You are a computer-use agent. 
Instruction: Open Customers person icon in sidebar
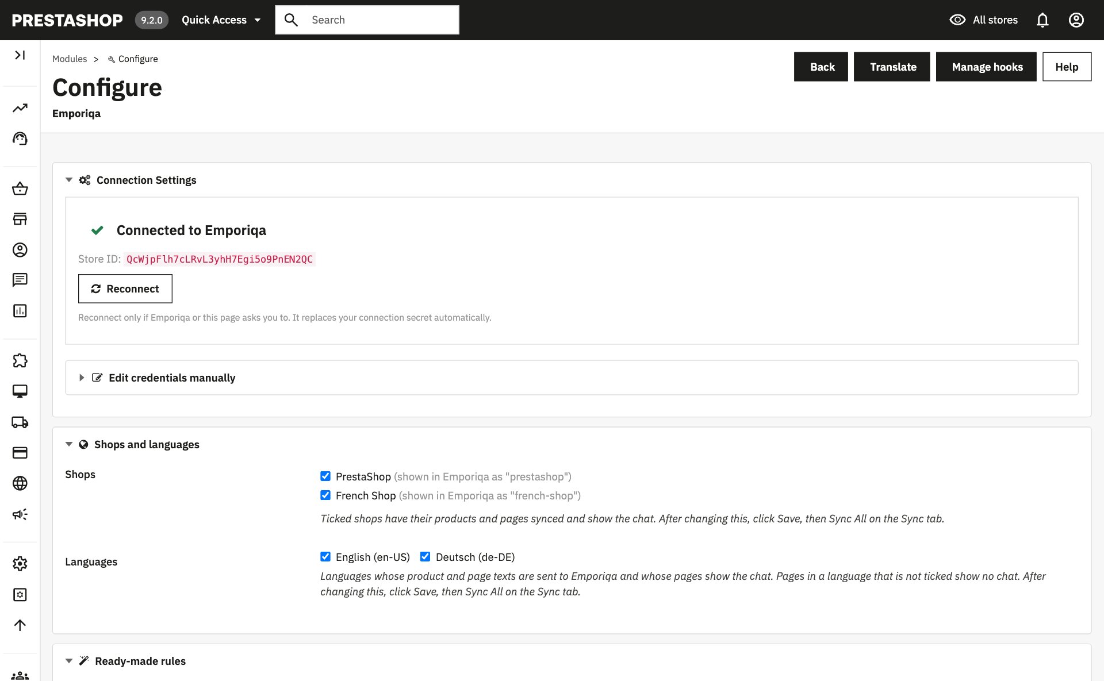(20, 250)
